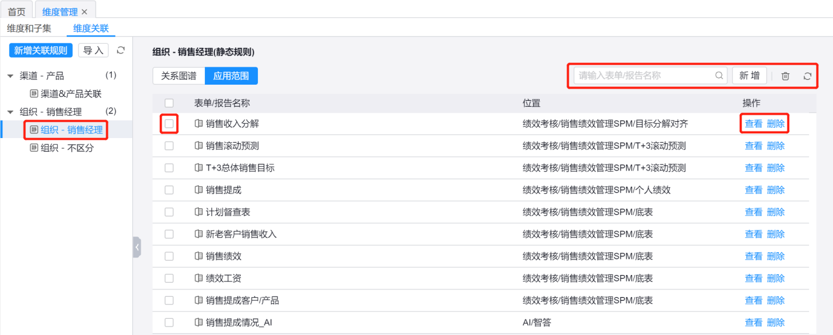Click the rule icon before 组织 - 不区分
Image resolution: width=833 pixels, height=335 pixels.
[x=34, y=148]
